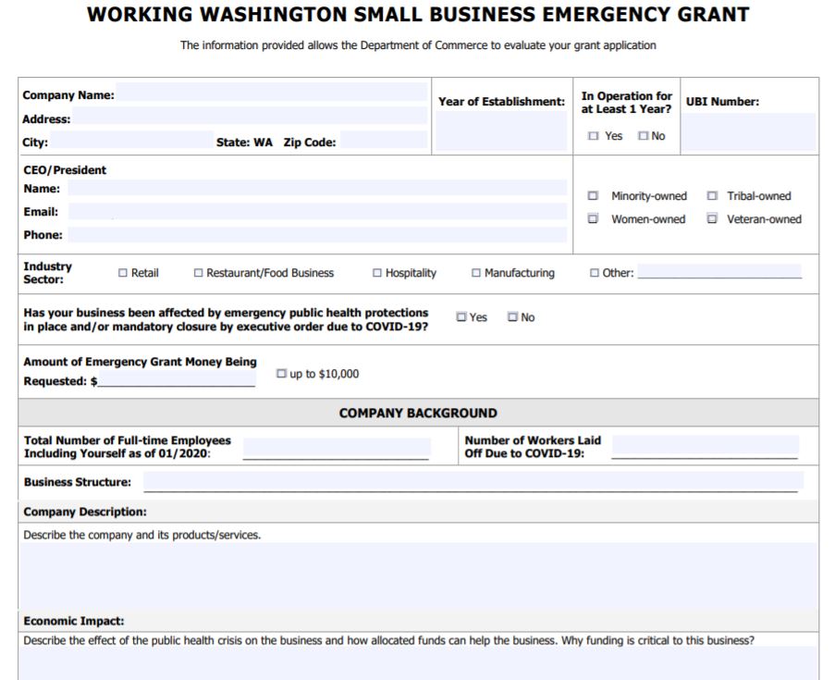Viewport: 835px width, 680px height.
Task: Click inside the Company Description text area
Action: (418, 575)
